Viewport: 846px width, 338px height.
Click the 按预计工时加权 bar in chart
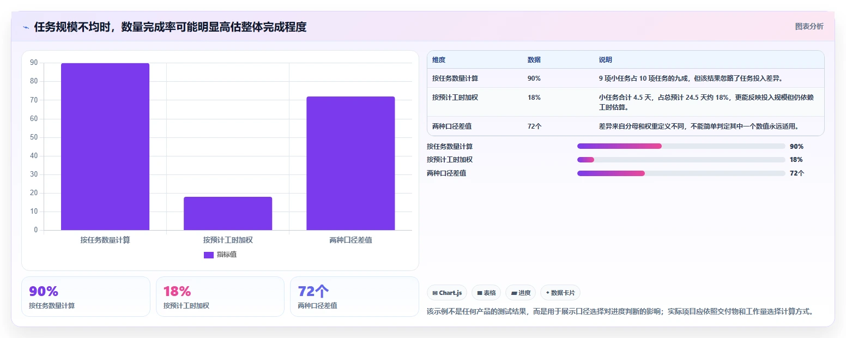[x=228, y=213]
